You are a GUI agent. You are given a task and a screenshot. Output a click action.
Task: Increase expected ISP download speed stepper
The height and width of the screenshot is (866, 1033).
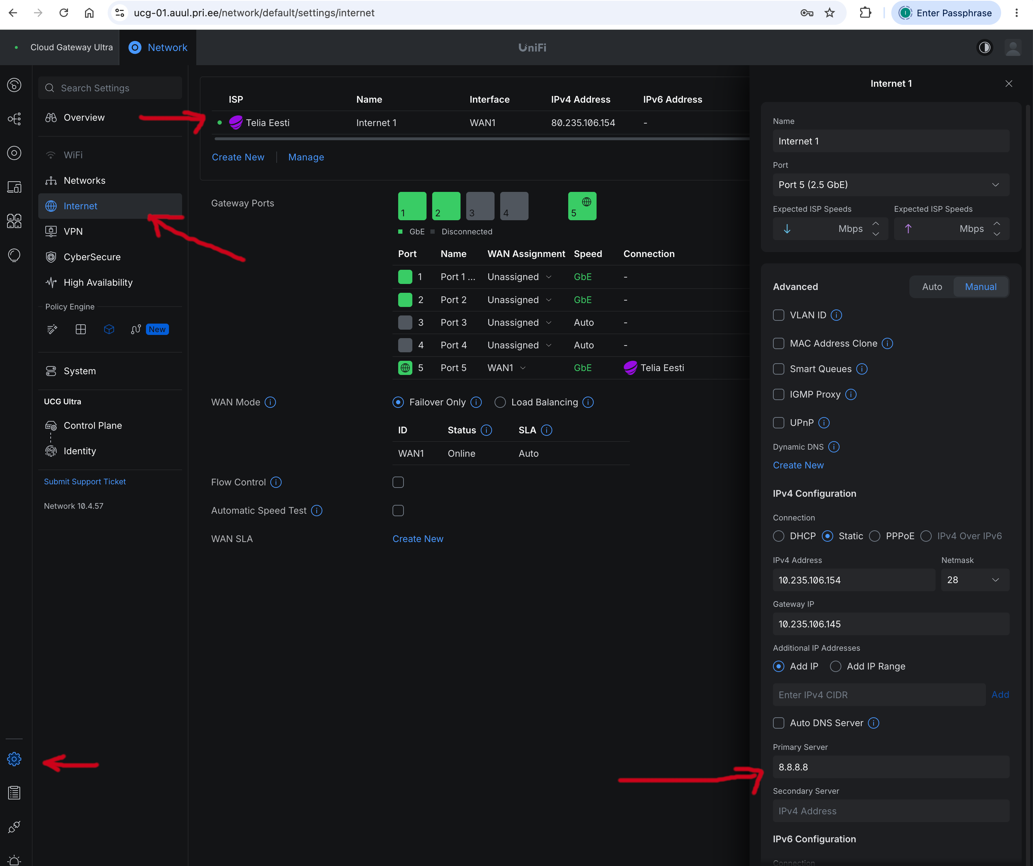tap(876, 224)
